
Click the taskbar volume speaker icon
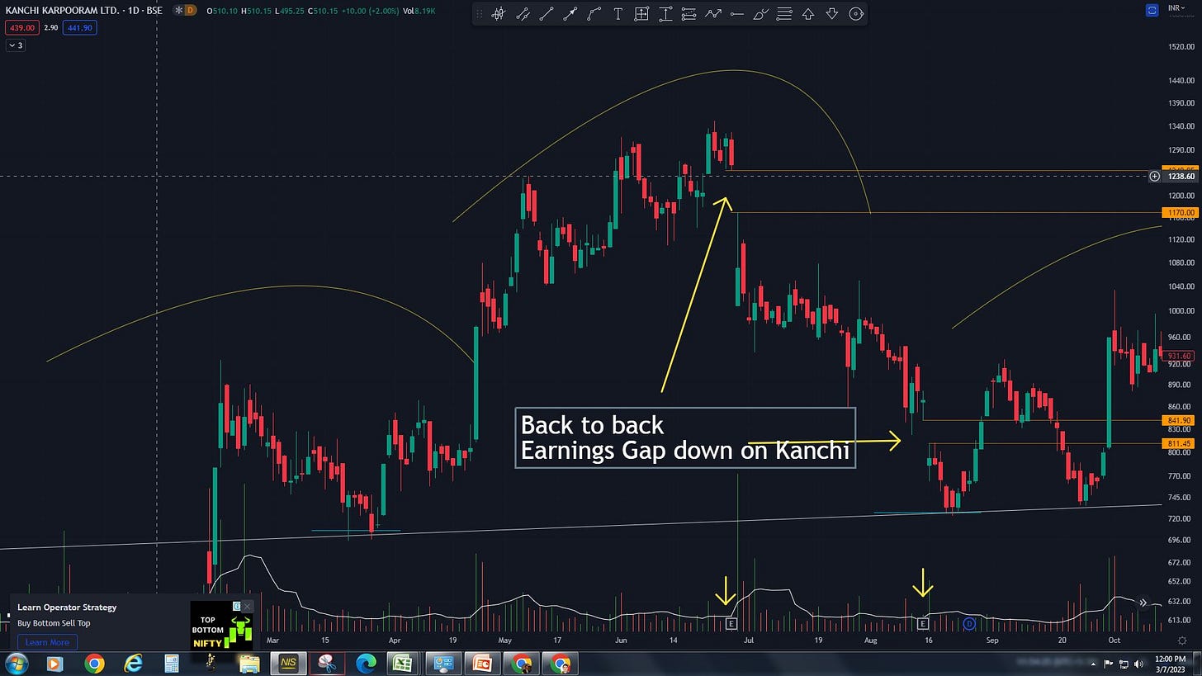coord(1140,664)
